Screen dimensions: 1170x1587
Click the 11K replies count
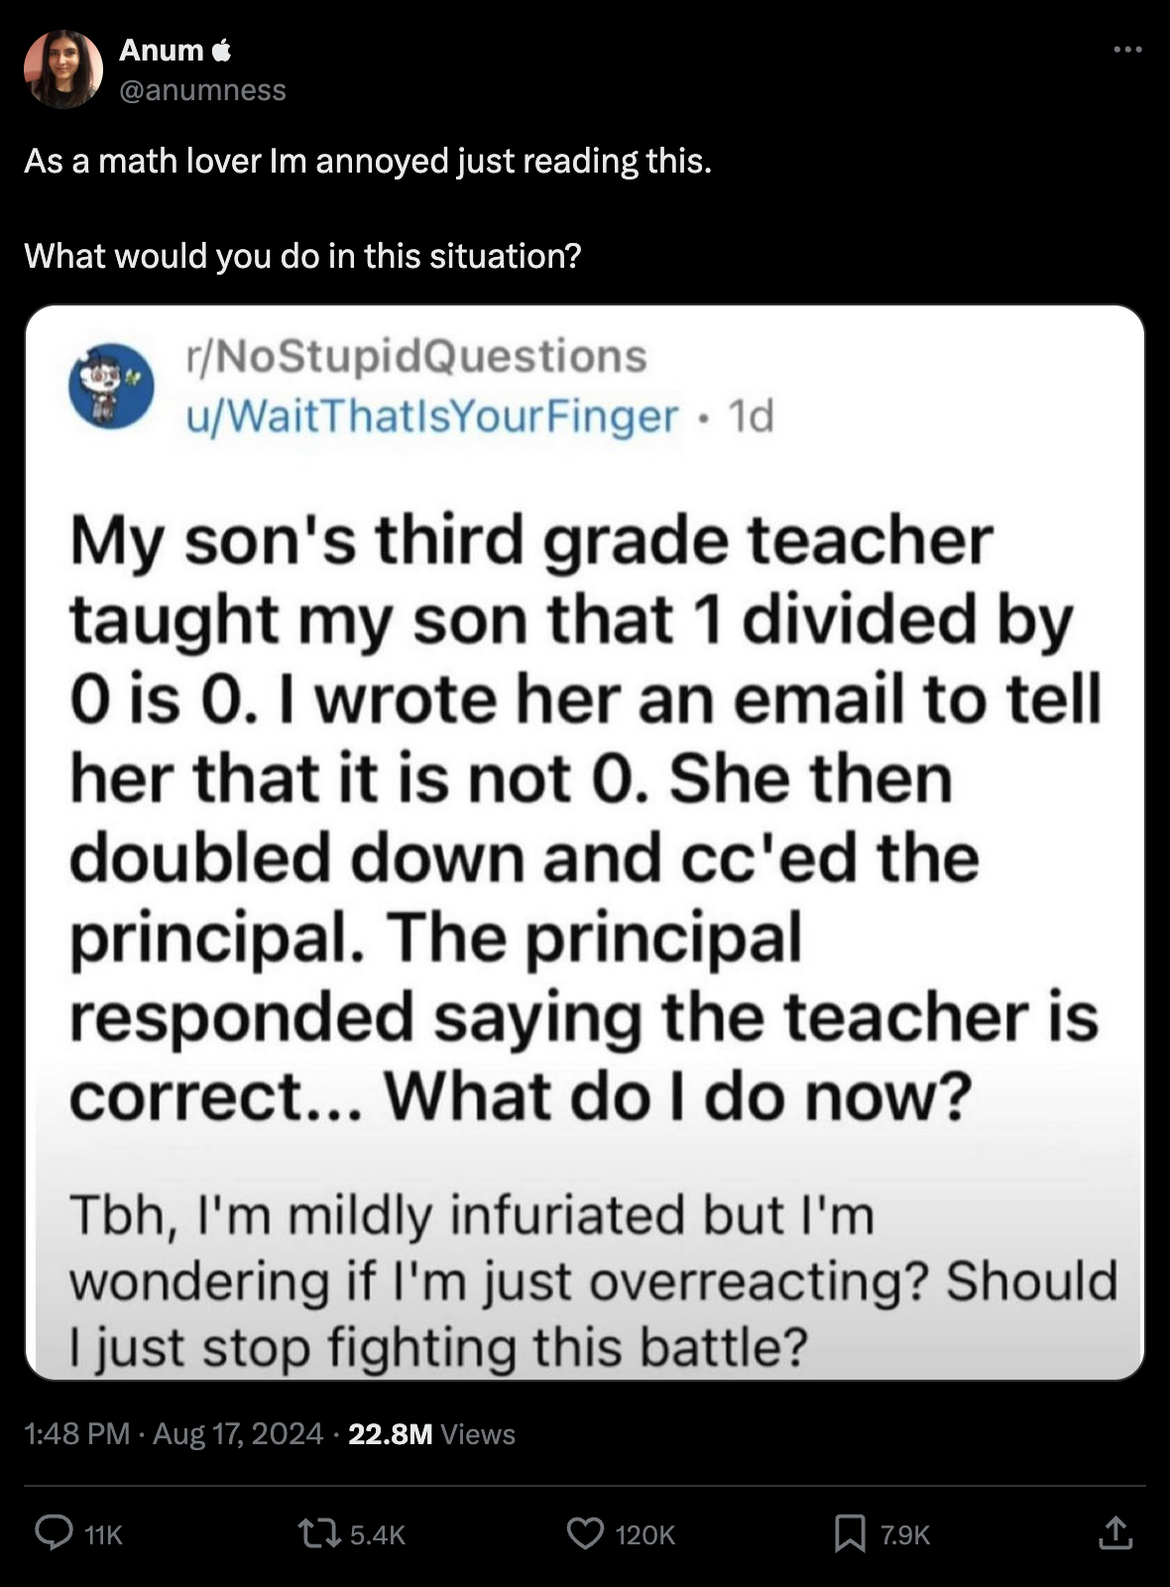(x=103, y=1535)
